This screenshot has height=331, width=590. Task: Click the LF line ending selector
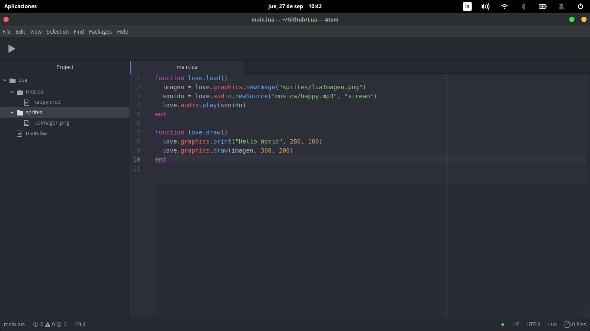point(516,324)
